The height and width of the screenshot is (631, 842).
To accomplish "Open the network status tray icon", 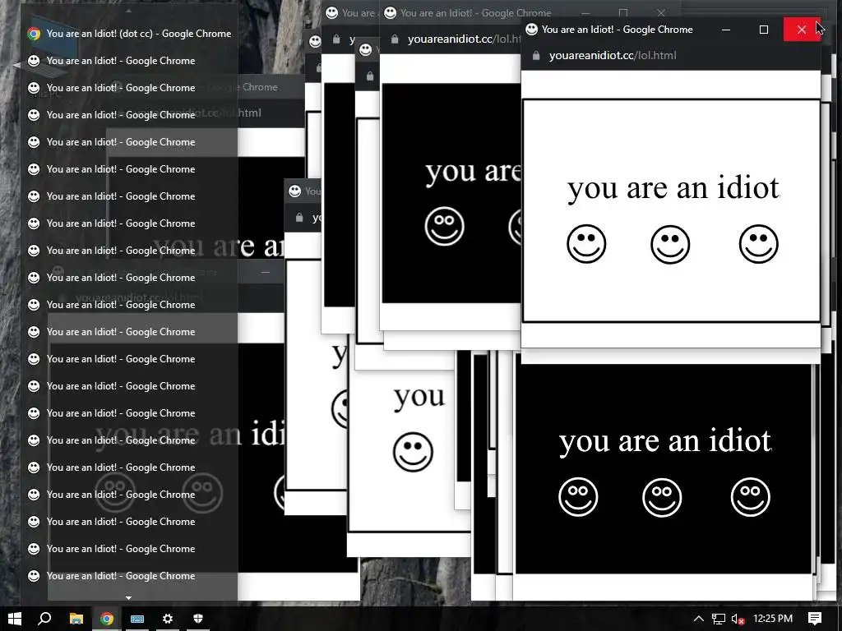I will click(719, 619).
